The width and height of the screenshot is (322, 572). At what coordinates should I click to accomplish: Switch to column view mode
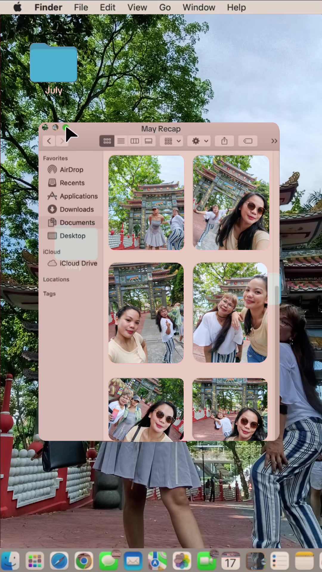click(135, 141)
